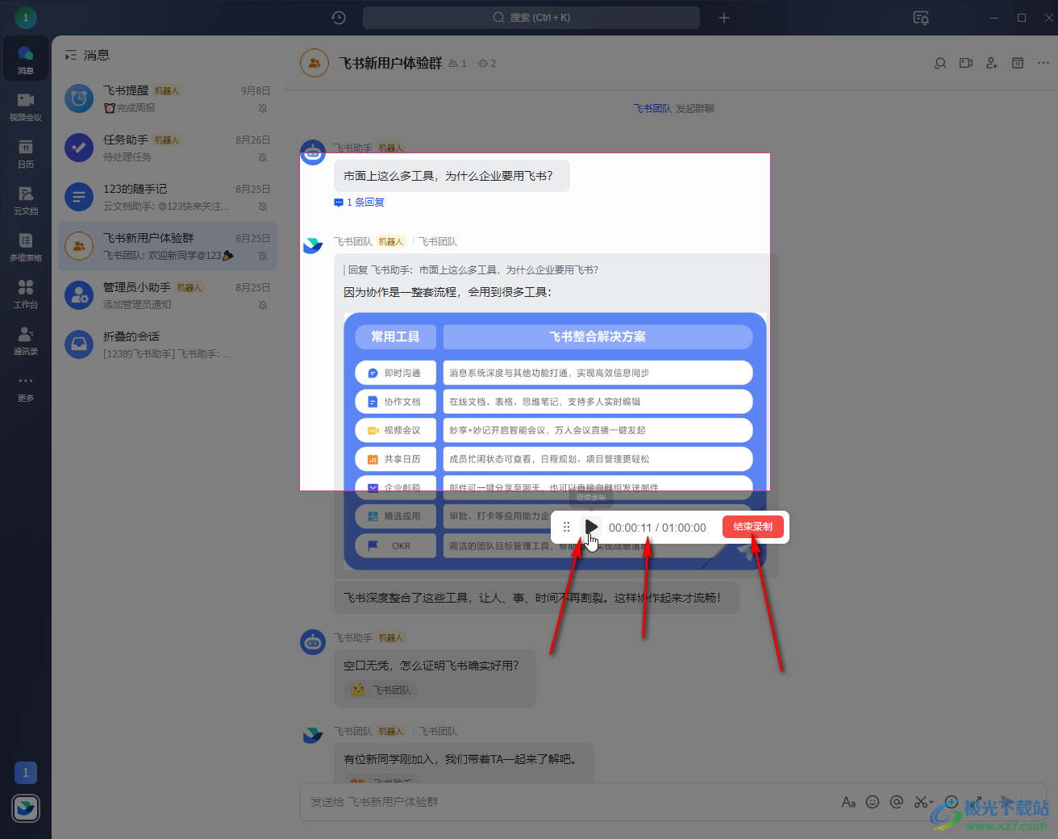Open 工作台 in the sidebar
The width and height of the screenshot is (1058, 839).
pos(26,293)
